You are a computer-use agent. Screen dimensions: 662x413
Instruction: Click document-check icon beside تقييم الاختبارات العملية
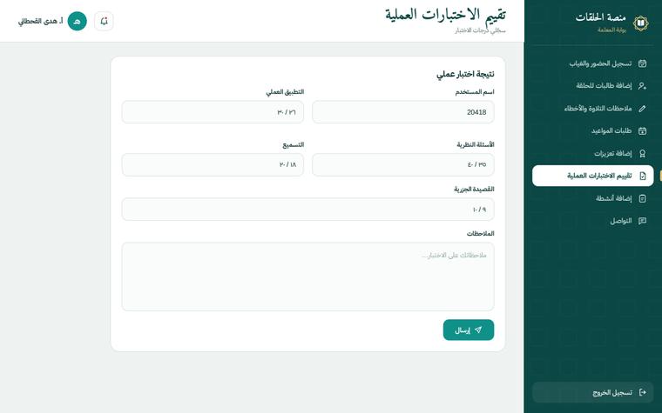tap(642, 176)
